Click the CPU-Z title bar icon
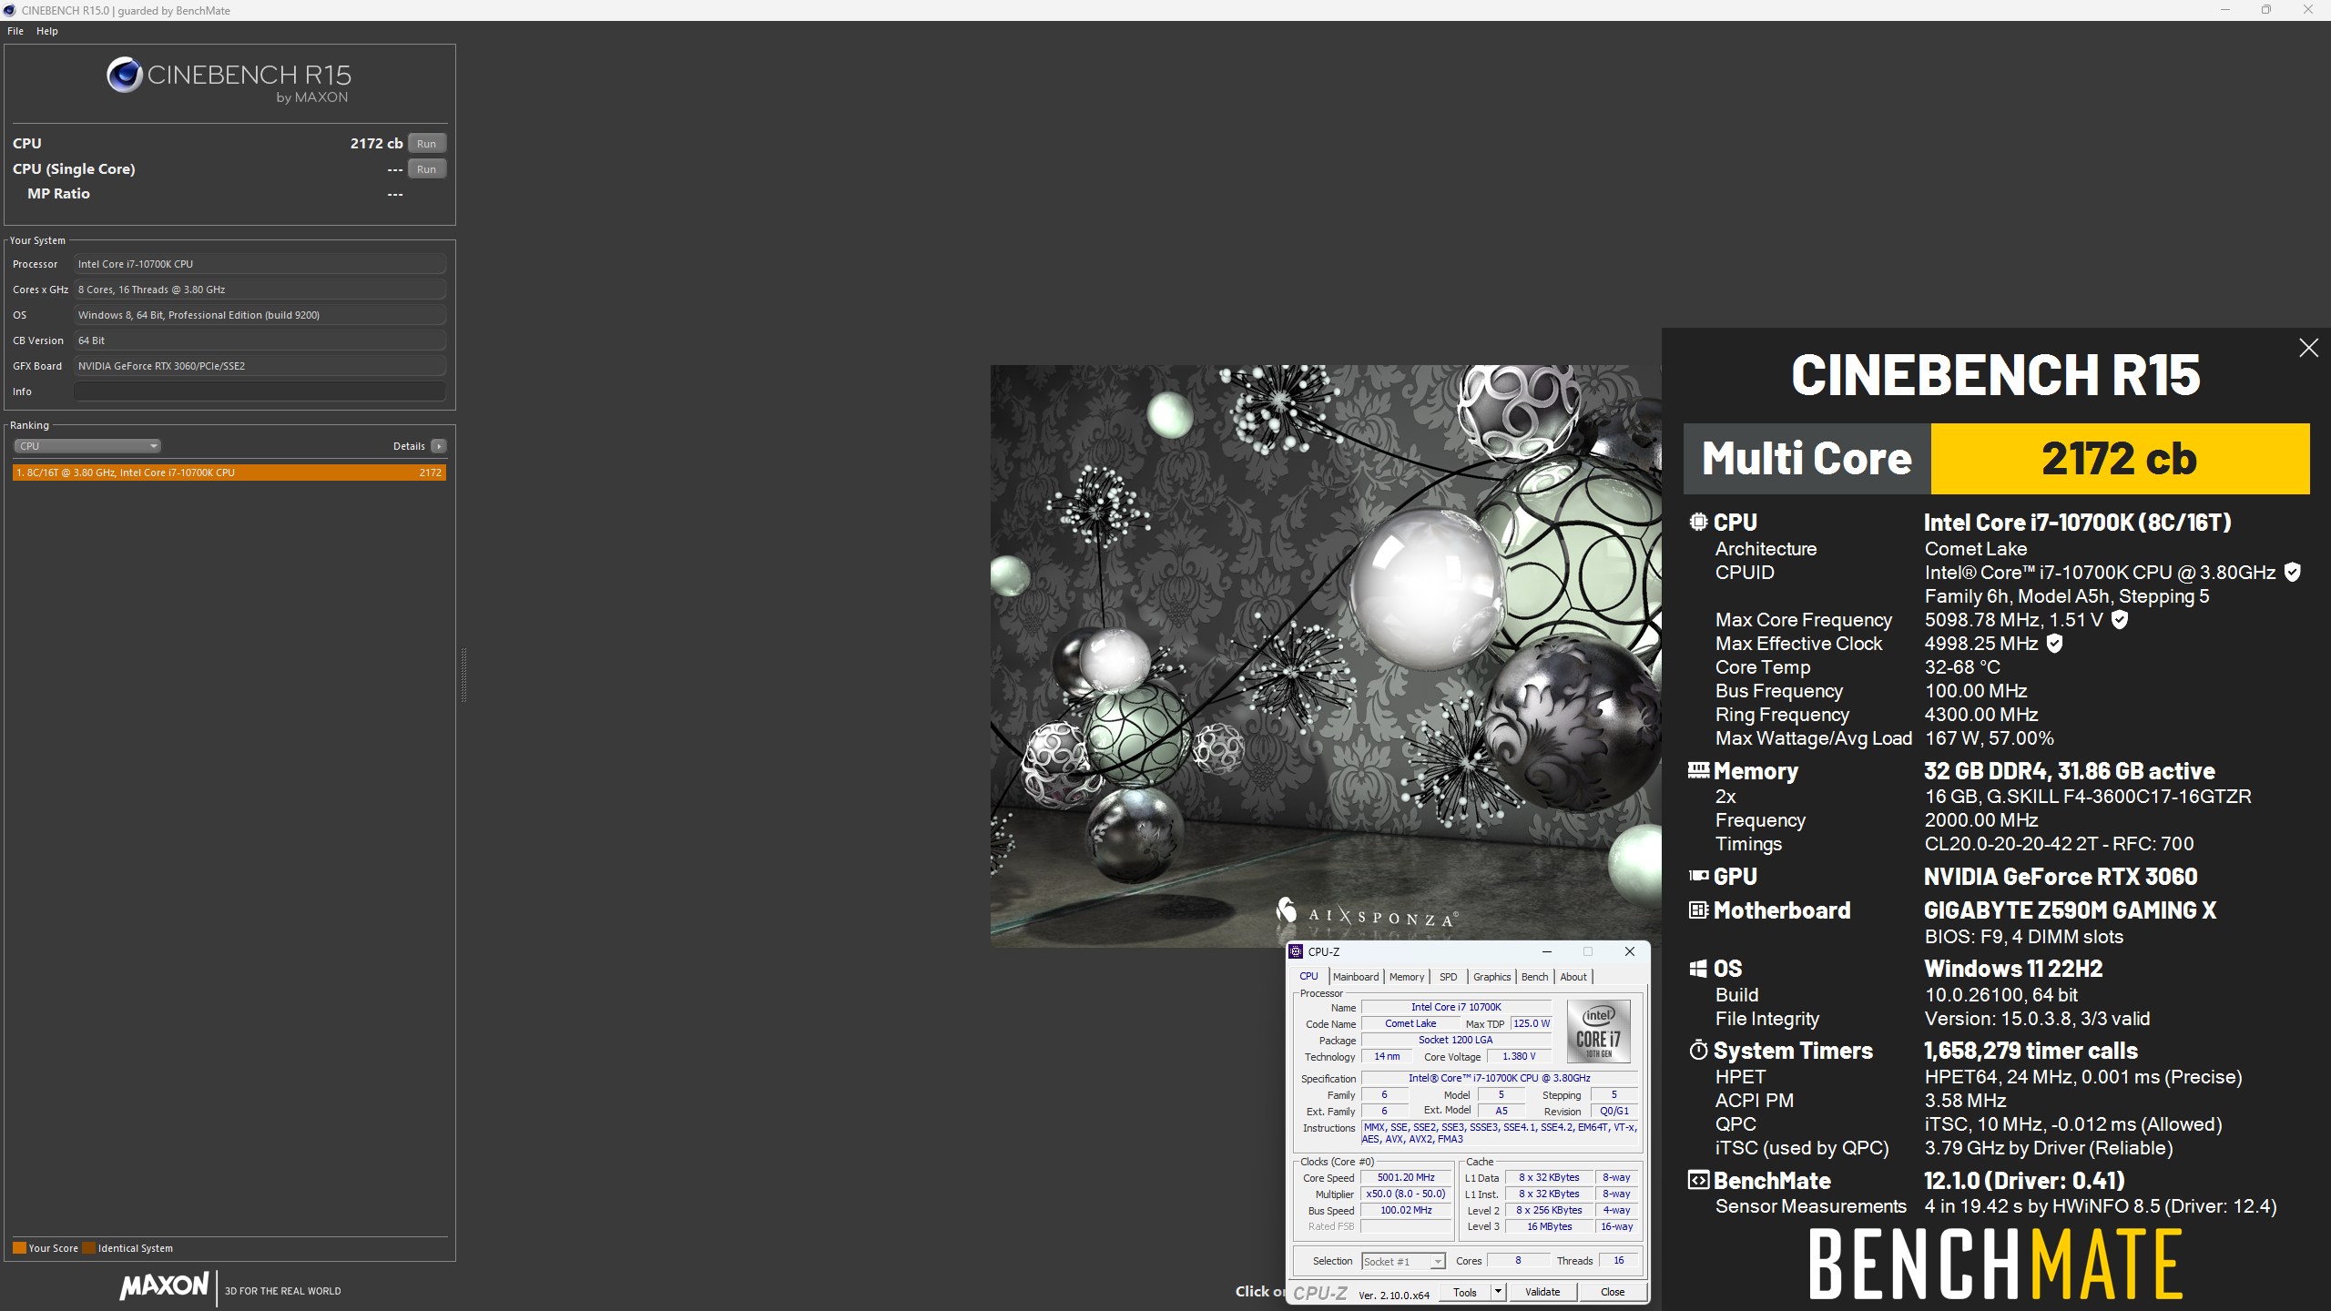The image size is (2331, 1311). (x=1296, y=951)
